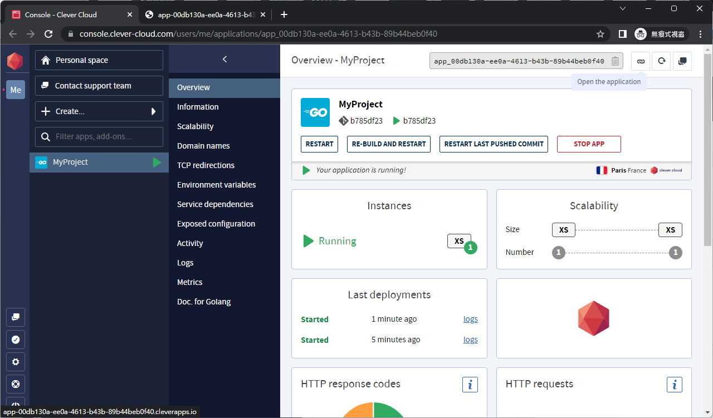Click the lock icon in the address bar

71,34
